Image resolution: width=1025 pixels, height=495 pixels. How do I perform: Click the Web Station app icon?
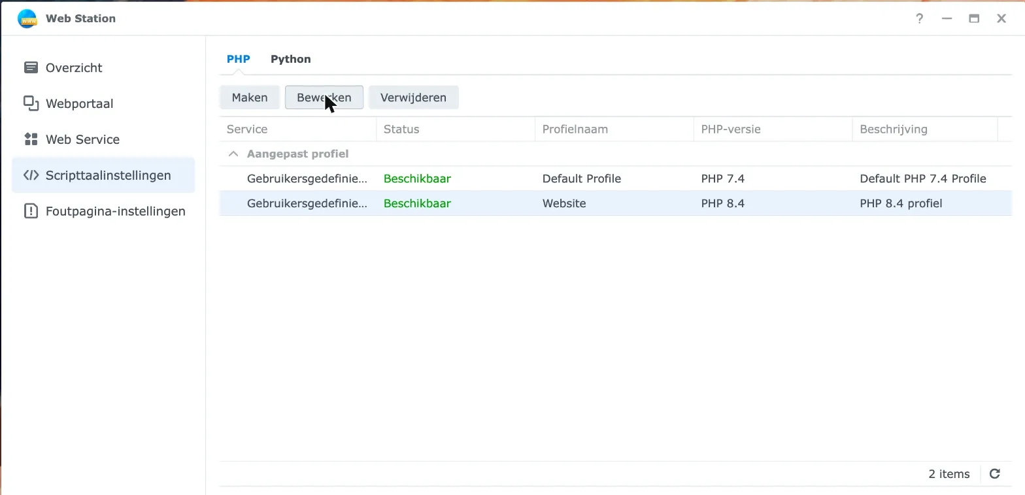tap(27, 18)
